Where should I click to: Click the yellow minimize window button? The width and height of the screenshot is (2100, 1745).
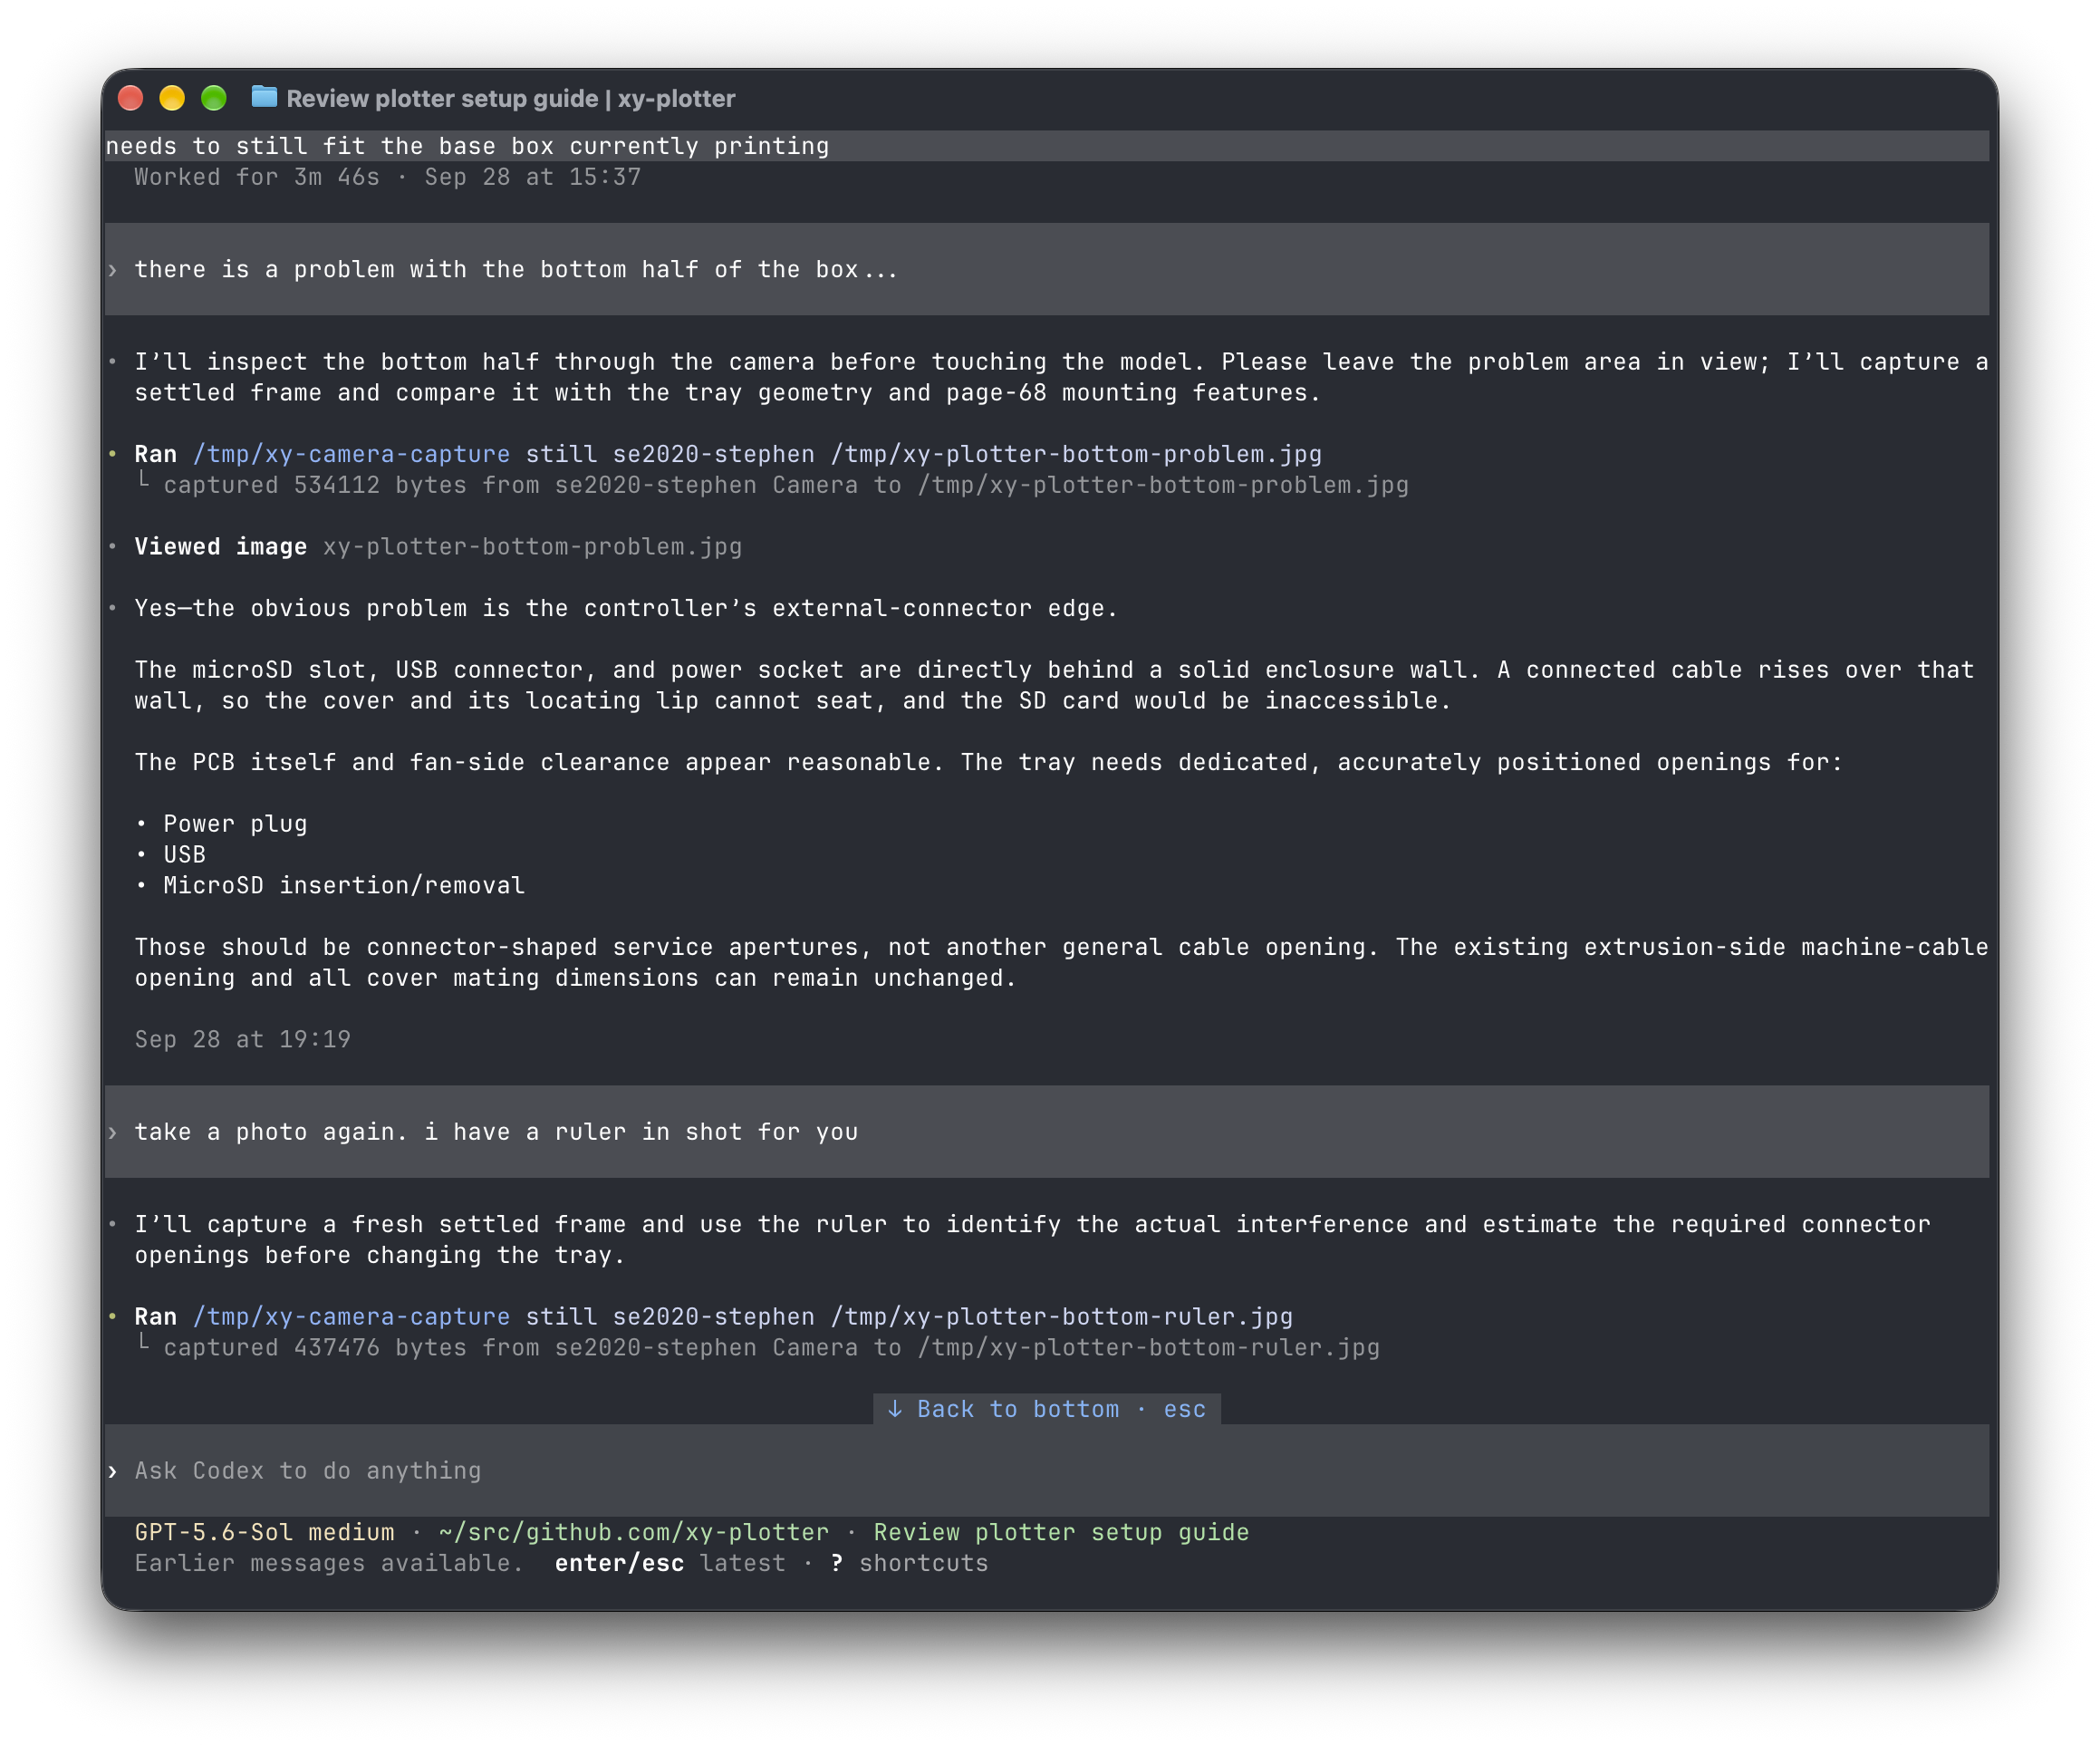[172, 98]
